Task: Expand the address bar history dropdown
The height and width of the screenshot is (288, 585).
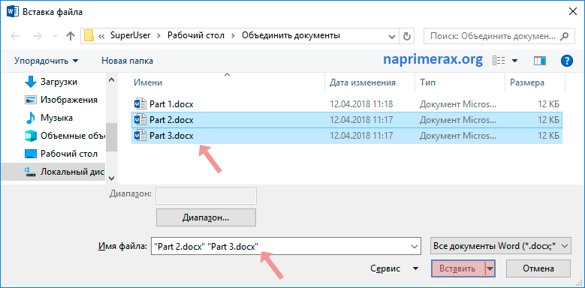Action: (x=392, y=36)
